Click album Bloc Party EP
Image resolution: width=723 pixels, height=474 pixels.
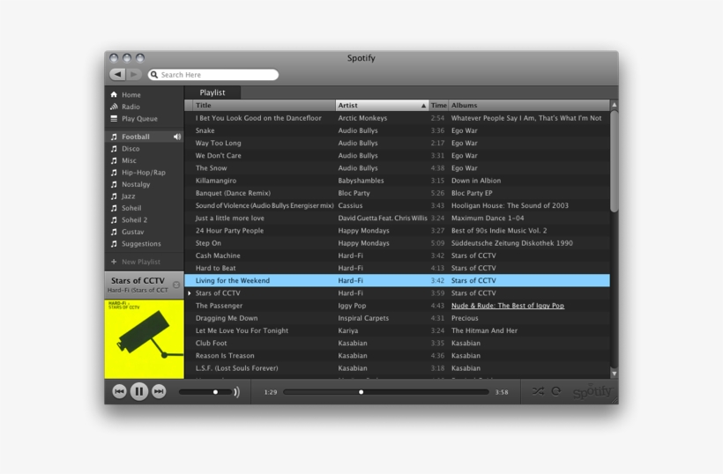point(472,193)
